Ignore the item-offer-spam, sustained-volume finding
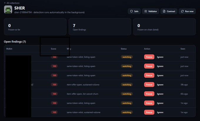The width and height of the screenshot is (200, 121). point(160,84)
